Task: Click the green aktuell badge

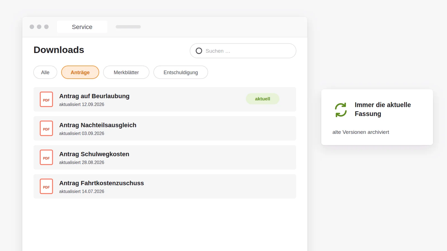Action: (263, 99)
